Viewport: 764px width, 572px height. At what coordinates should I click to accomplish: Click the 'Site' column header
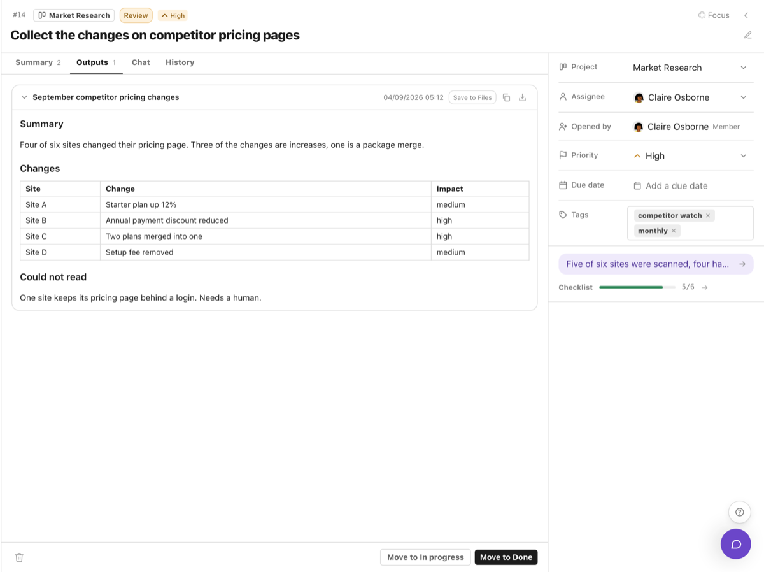click(60, 189)
